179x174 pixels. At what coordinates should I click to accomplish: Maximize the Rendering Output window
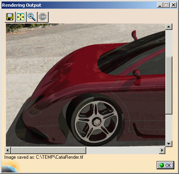166,5
